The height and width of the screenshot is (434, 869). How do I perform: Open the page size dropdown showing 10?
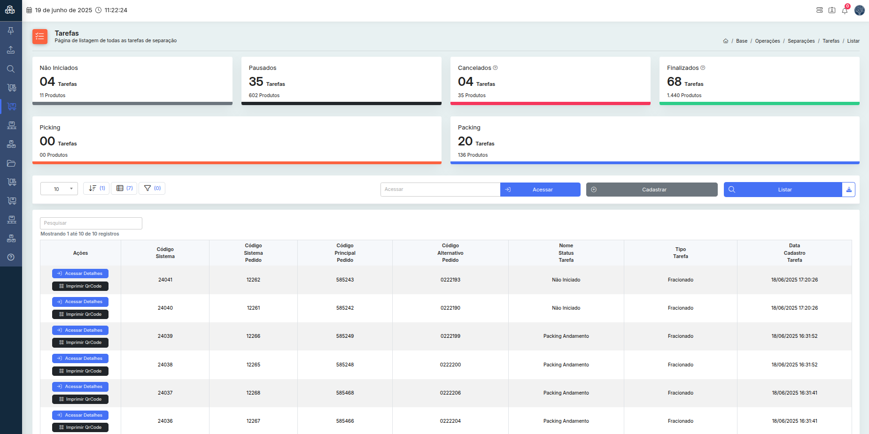(x=59, y=189)
